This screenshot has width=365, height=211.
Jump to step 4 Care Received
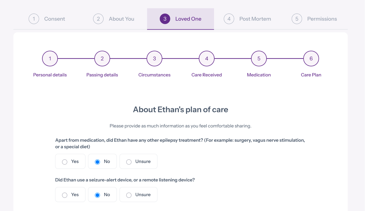[x=206, y=58]
